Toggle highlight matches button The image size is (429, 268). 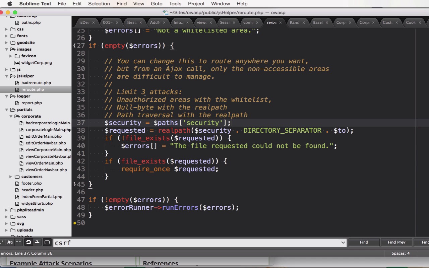click(47, 242)
